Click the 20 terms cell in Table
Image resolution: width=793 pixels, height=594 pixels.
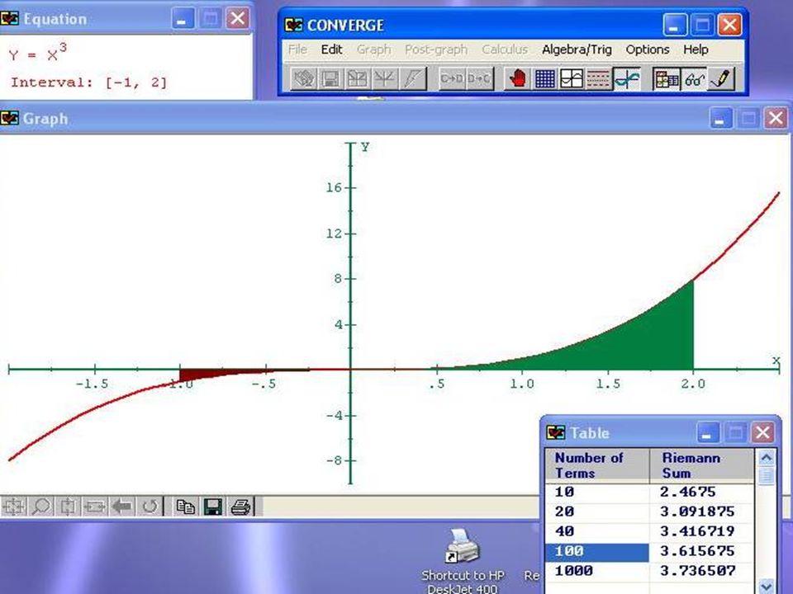[597, 511]
